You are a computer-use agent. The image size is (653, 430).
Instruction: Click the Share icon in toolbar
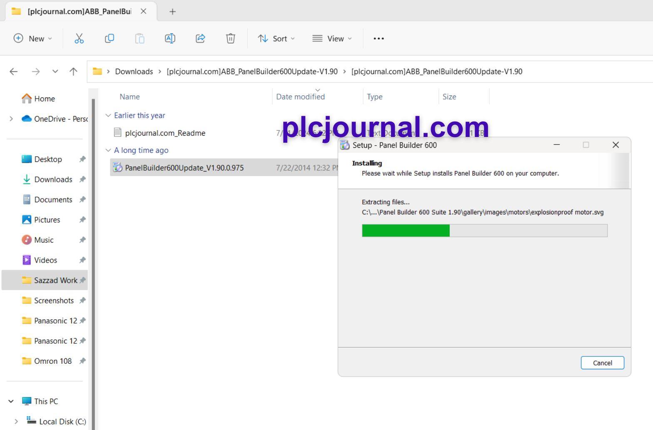click(x=200, y=38)
